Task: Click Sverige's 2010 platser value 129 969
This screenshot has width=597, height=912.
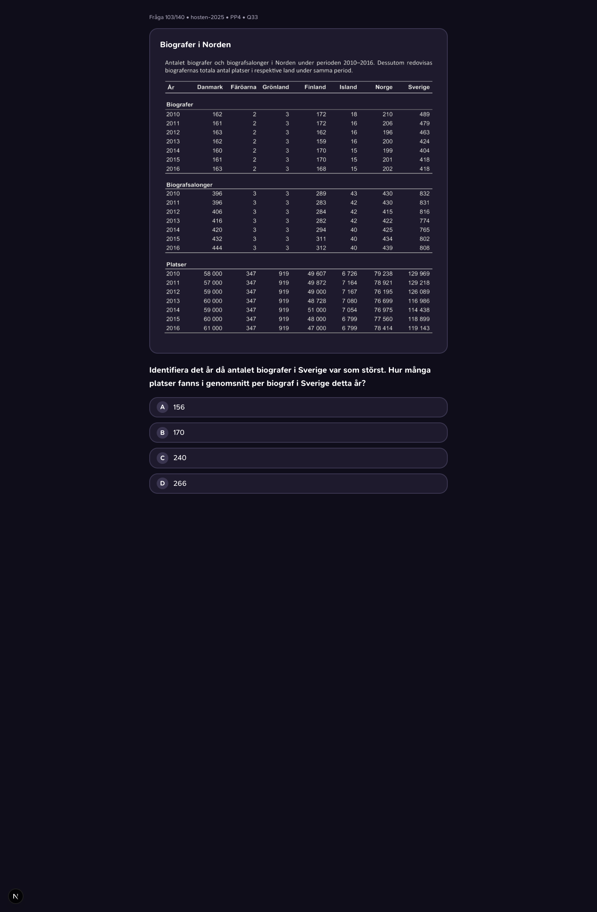Action: (x=419, y=274)
